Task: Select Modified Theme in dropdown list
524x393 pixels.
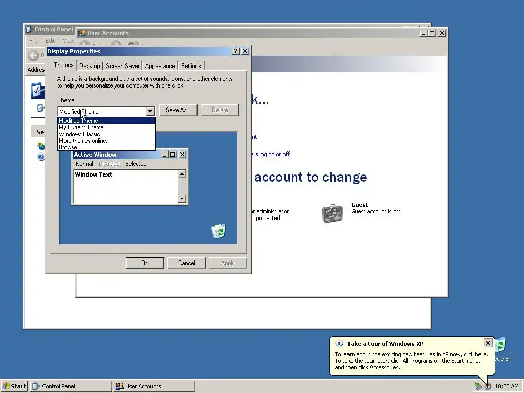Action: pyautogui.click(x=106, y=121)
